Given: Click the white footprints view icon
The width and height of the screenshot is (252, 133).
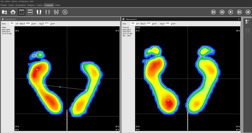Looking at the screenshot, I should [x=39, y=12].
